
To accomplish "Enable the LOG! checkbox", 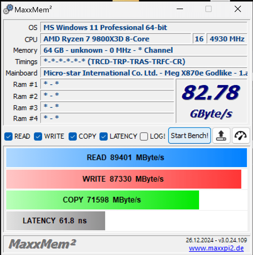I will (x=144, y=136).
